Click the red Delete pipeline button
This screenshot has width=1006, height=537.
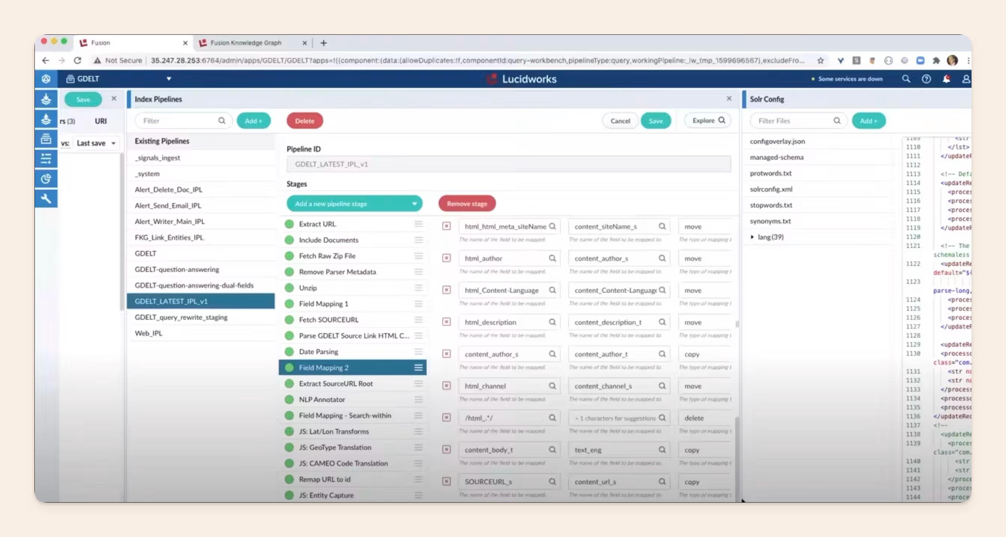coord(304,121)
